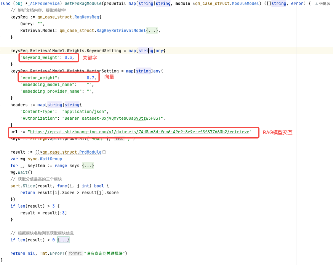Viewport: 333px width, 265px height.
Task: Click the author name 张博彦
Action: tap(324, 4)
